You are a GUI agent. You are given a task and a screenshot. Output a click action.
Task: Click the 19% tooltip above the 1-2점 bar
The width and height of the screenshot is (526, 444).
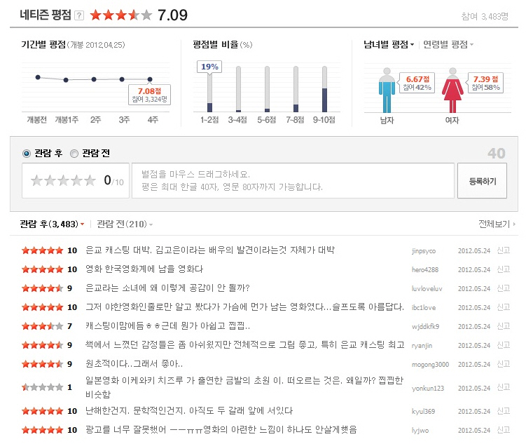[x=209, y=67]
